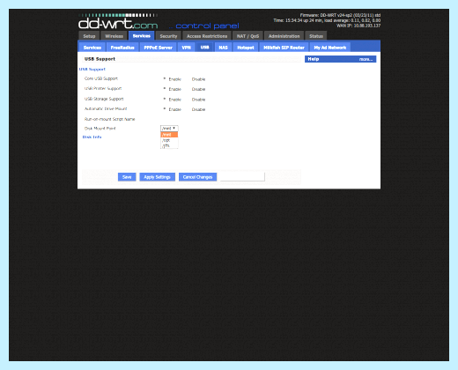Choose /mnt in the mount point list

coord(169,135)
